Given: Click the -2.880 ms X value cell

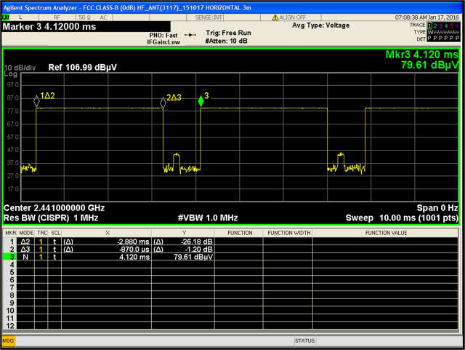Looking at the screenshot, I should click(107, 242).
